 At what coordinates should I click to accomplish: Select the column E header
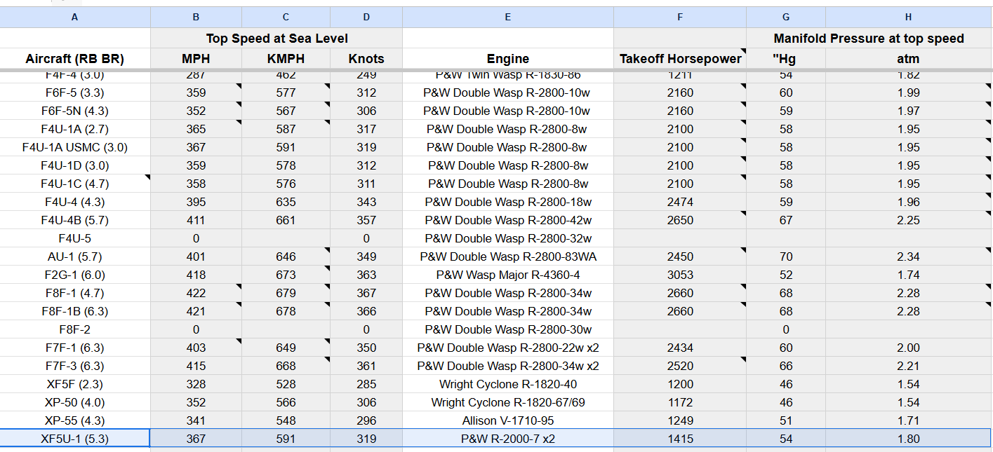point(507,17)
